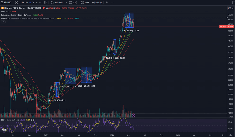Click the redo arrow
Image resolution: width=235 pixels, height=137 pixels.
pyautogui.click(x=113, y=2)
